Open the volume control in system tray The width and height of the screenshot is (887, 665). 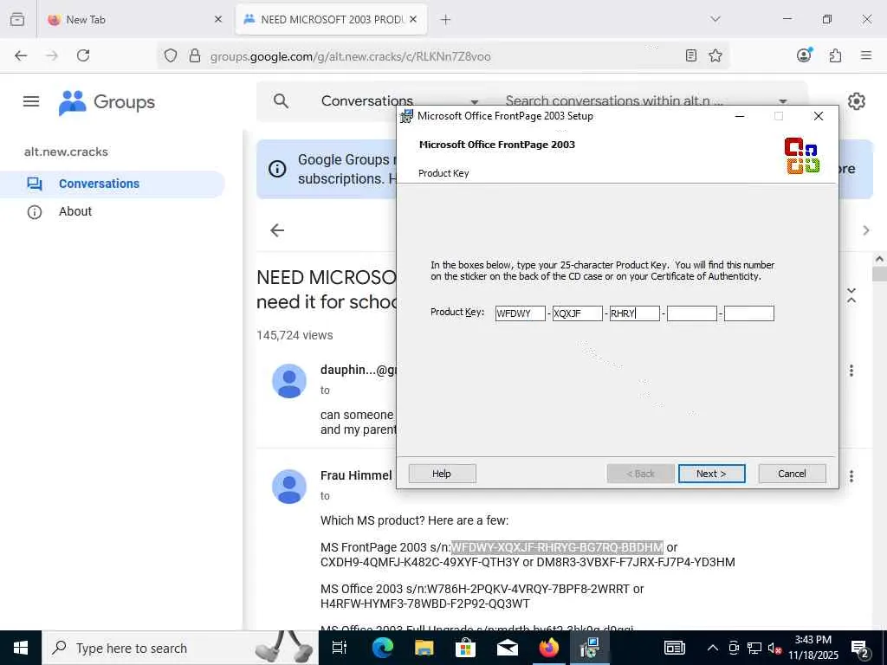tap(774, 648)
